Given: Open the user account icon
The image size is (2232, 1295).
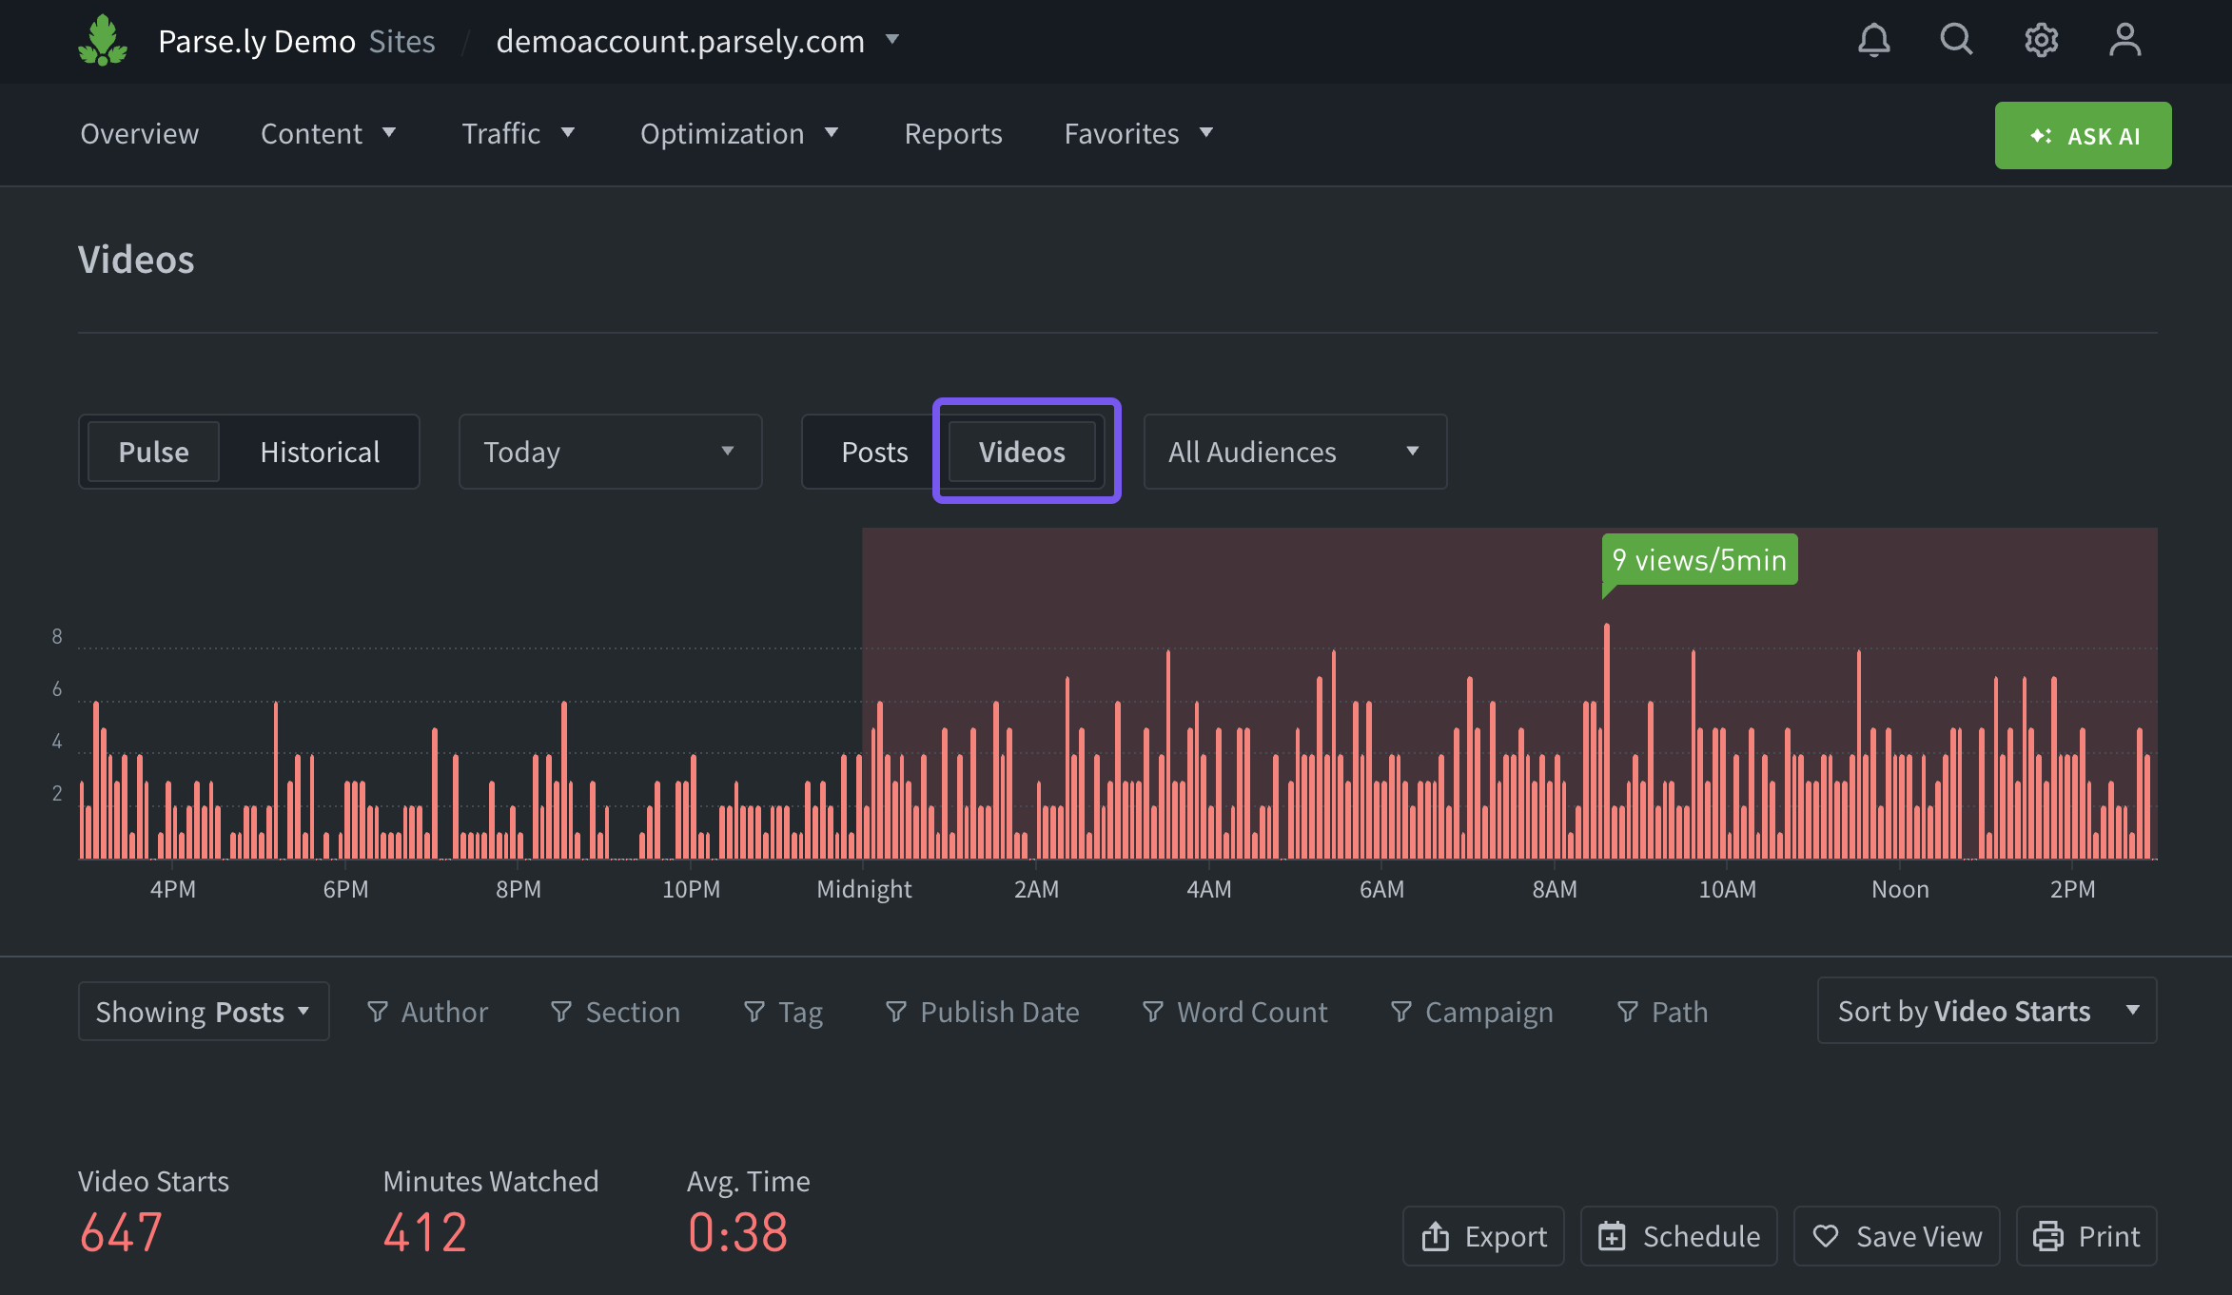Looking at the screenshot, I should point(2124,40).
